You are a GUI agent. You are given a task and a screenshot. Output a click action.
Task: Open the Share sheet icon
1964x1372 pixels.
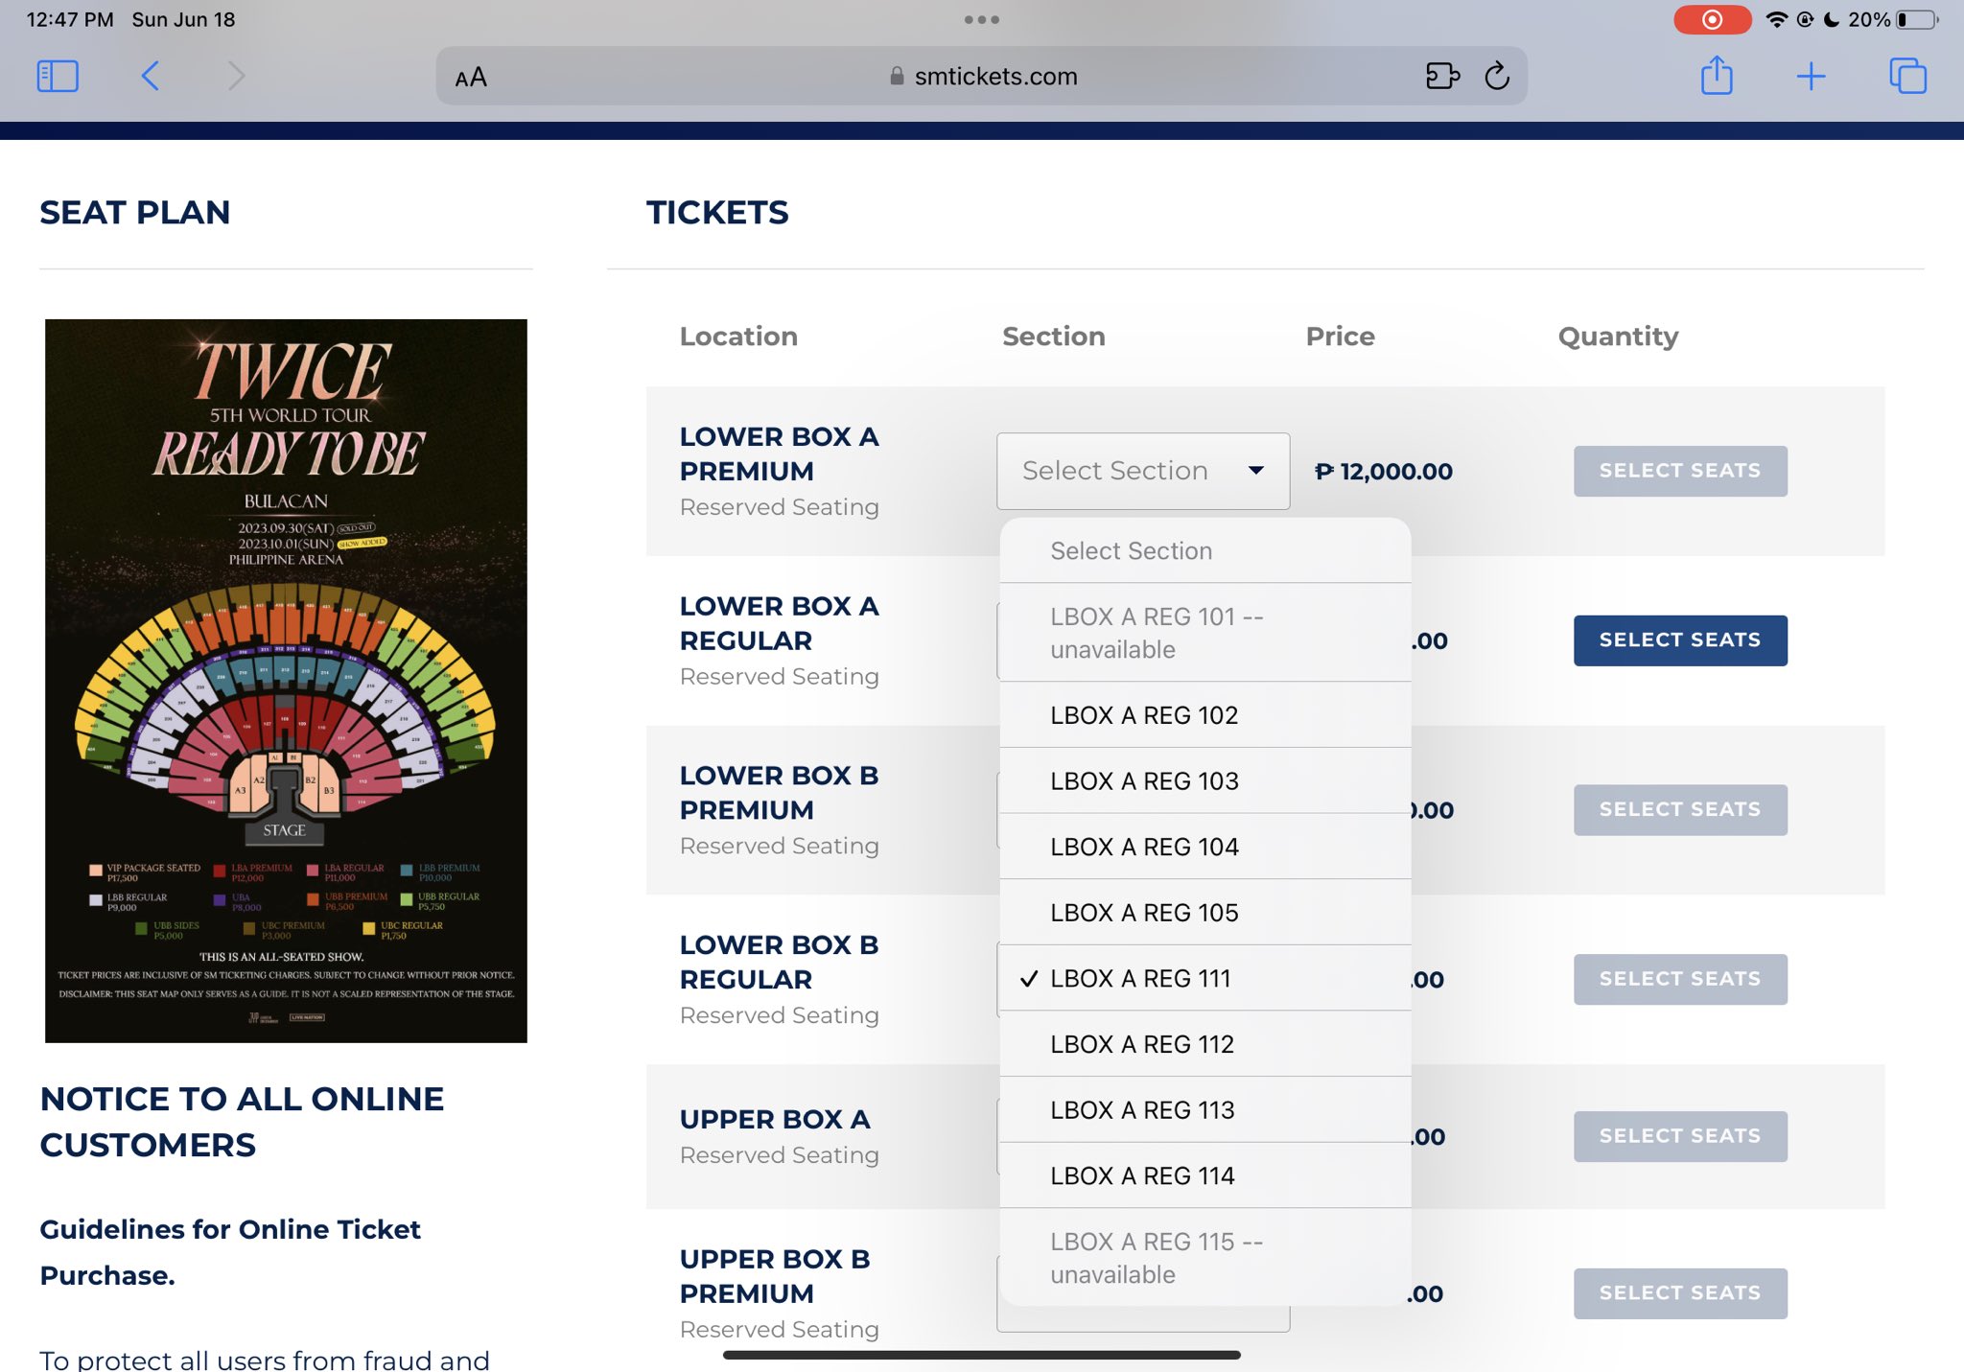point(1717,76)
